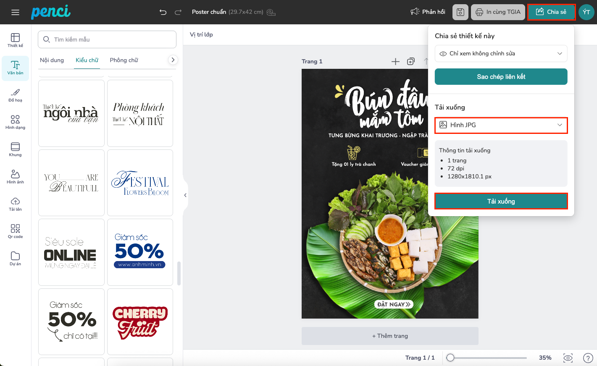Image resolution: width=597 pixels, height=366 pixels.
Task: Open the Đồ hoạ graphics panel
Action: tap(16, 95)
